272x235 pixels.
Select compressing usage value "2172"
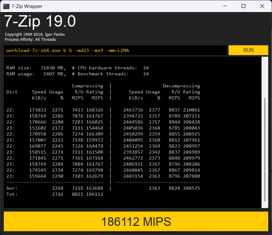(58, 128)
